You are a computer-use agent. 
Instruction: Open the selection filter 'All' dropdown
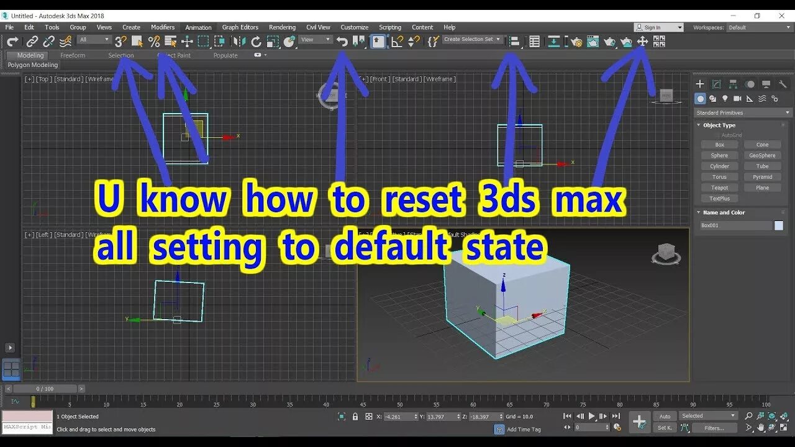94,40
